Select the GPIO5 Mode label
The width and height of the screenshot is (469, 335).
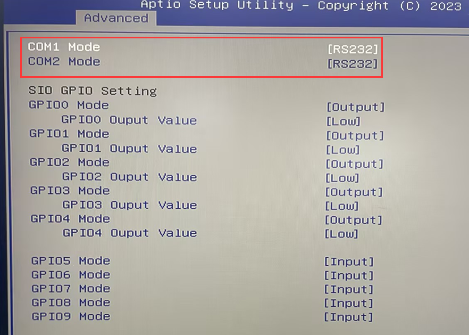pos(71,260)
